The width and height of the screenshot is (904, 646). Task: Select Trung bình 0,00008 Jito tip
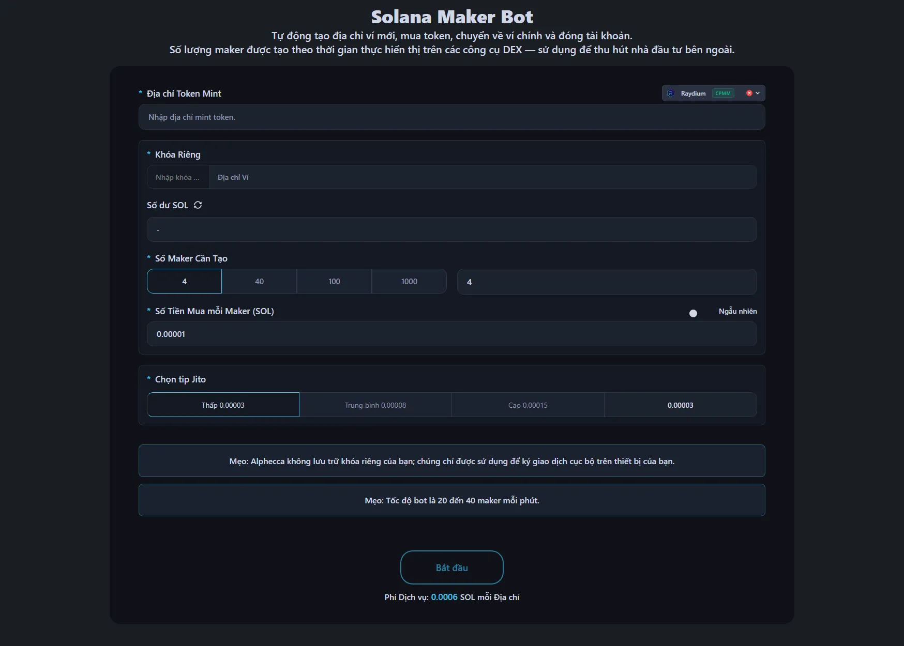click(375, 405)
